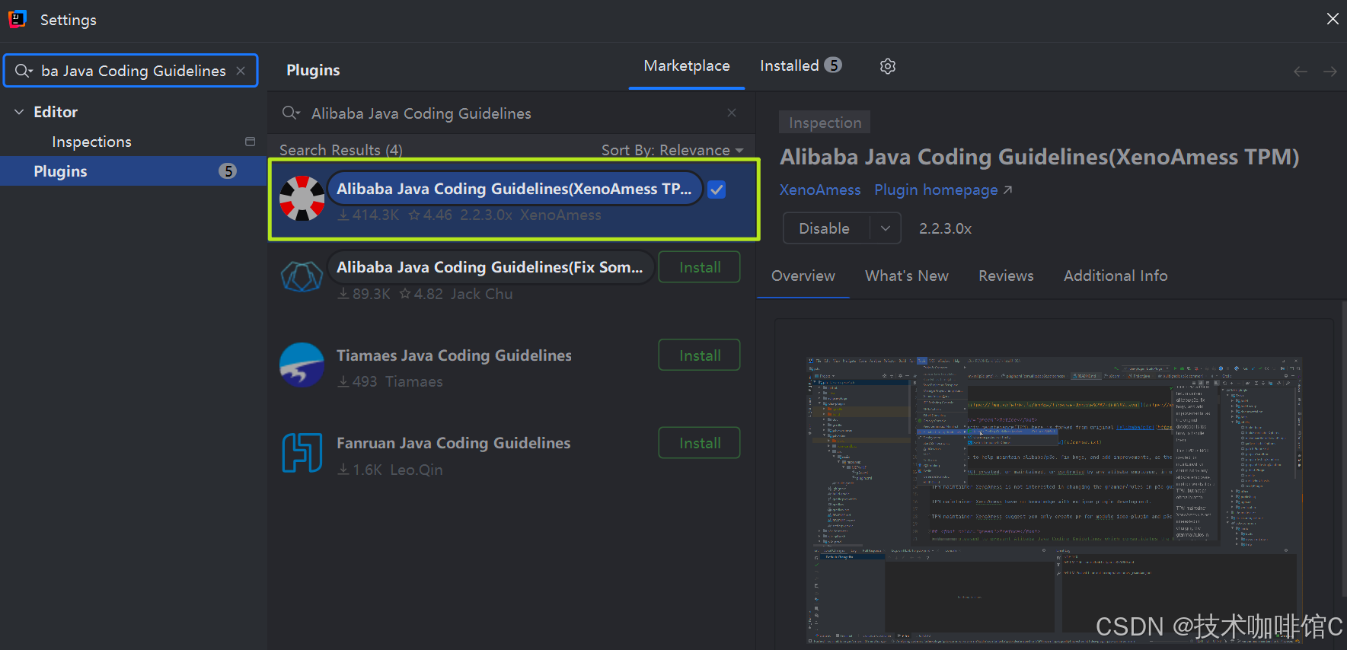1347x650 pixels.
Task: Click the marketplace search magnifier icon
Action: 291,113
